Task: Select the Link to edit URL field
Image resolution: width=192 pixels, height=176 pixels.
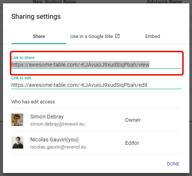Action: (x=96, y=85)
